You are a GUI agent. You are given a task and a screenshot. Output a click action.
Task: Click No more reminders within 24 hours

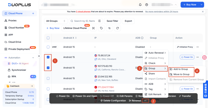coord(161,11)
